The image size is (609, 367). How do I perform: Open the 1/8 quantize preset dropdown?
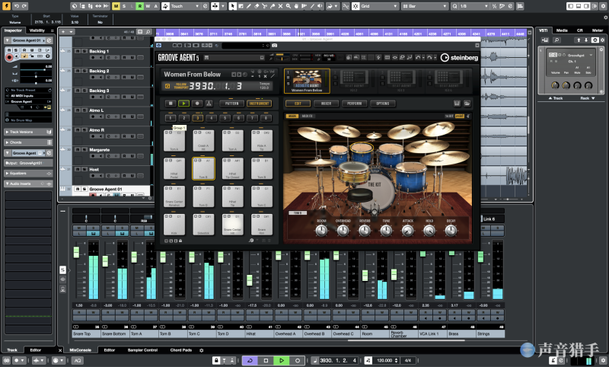[x=473, y=6]
